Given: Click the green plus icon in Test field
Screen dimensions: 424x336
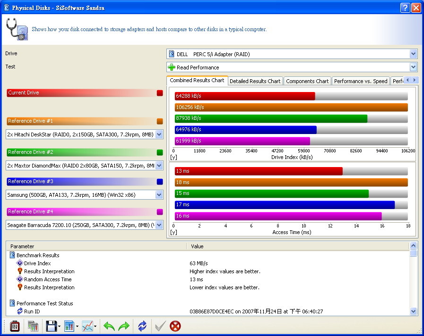Looking at the screenshot, I should (x=172, y=67).
